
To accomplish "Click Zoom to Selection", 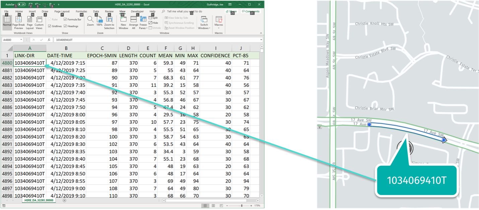I will [x=109, y=22].
